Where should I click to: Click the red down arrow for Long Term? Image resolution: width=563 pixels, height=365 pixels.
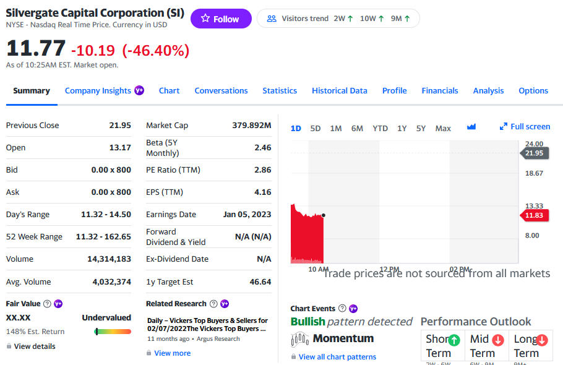click(542, 340)
